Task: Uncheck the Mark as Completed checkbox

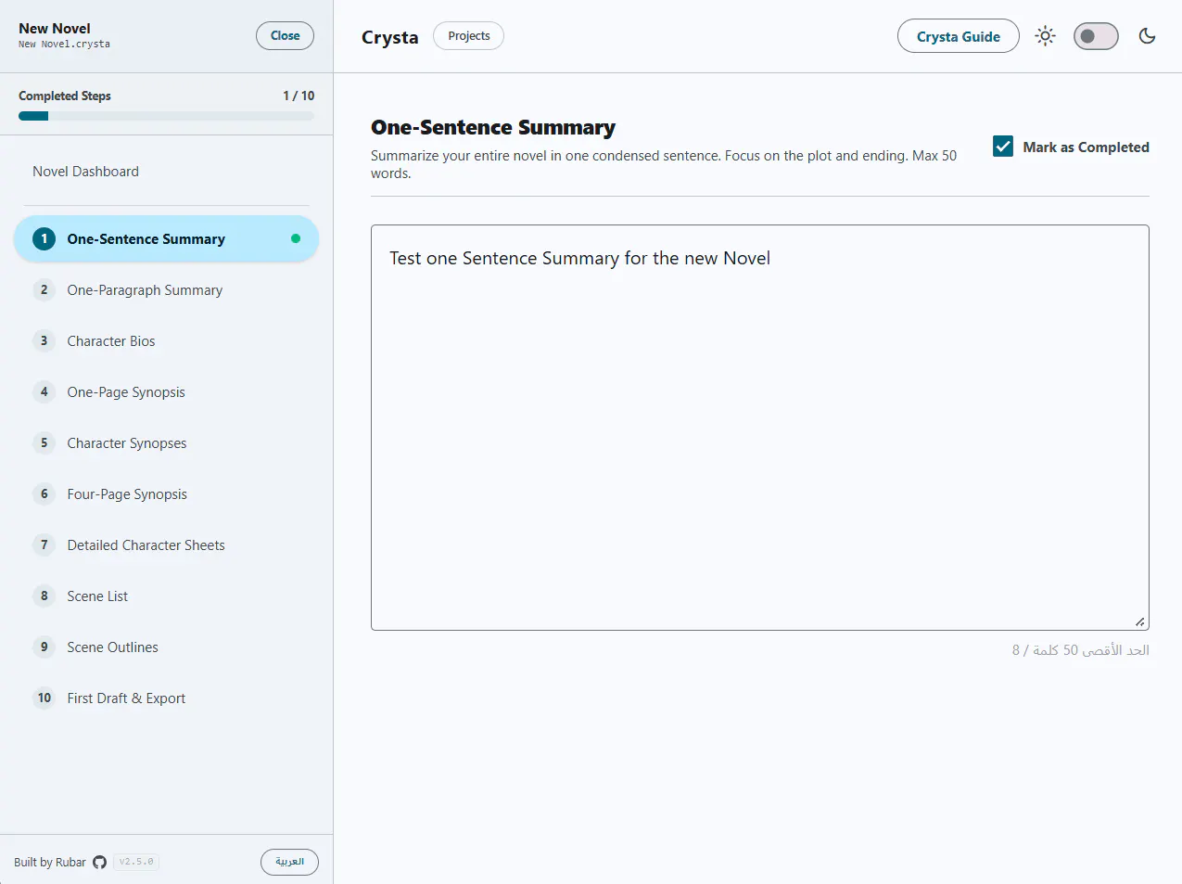Action: pyautogui.click(x=1003, y=147)
